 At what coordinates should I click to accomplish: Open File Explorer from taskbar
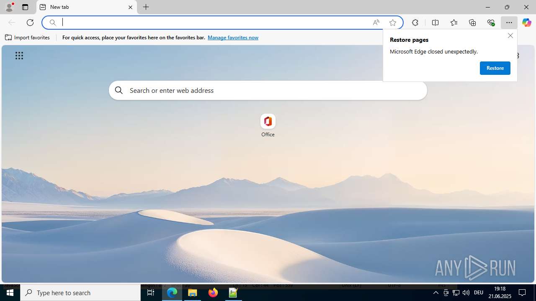click(193, 293)
